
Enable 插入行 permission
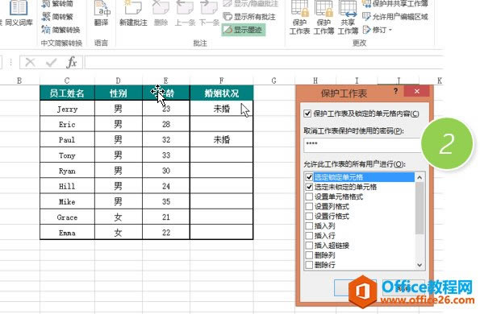(x=309, y=235)
